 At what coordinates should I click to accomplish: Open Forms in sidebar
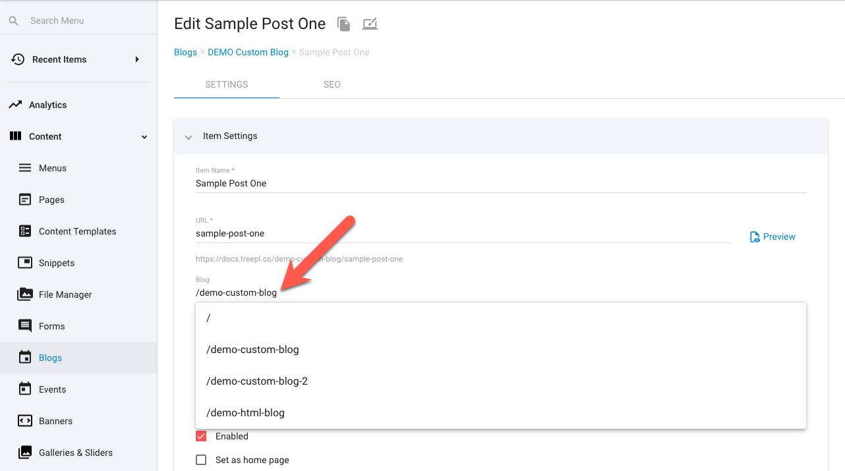coord(52,326)
